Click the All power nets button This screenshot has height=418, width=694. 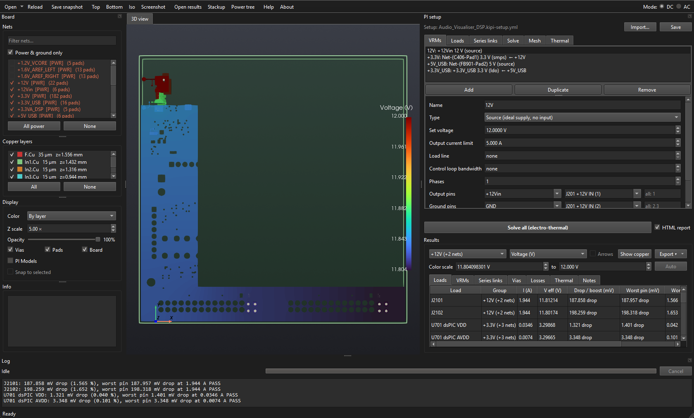pyautogui.click(x=34, y=126)
